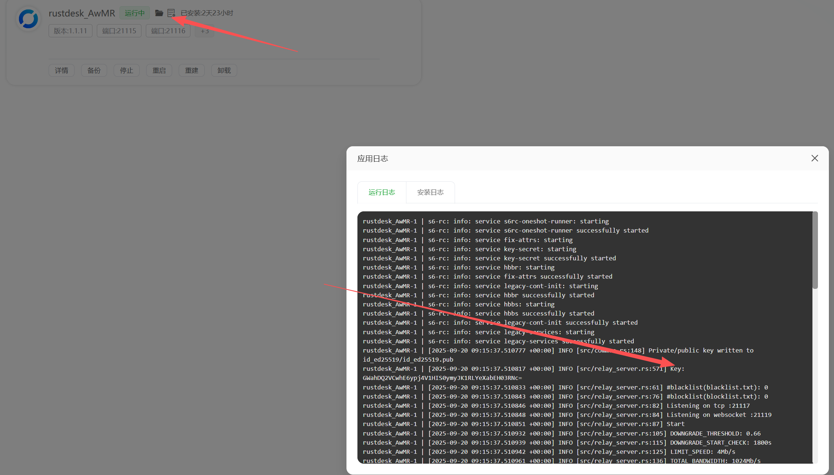Click the 重启 button
The height and width of the screenshot is (475, 834).
159,71
